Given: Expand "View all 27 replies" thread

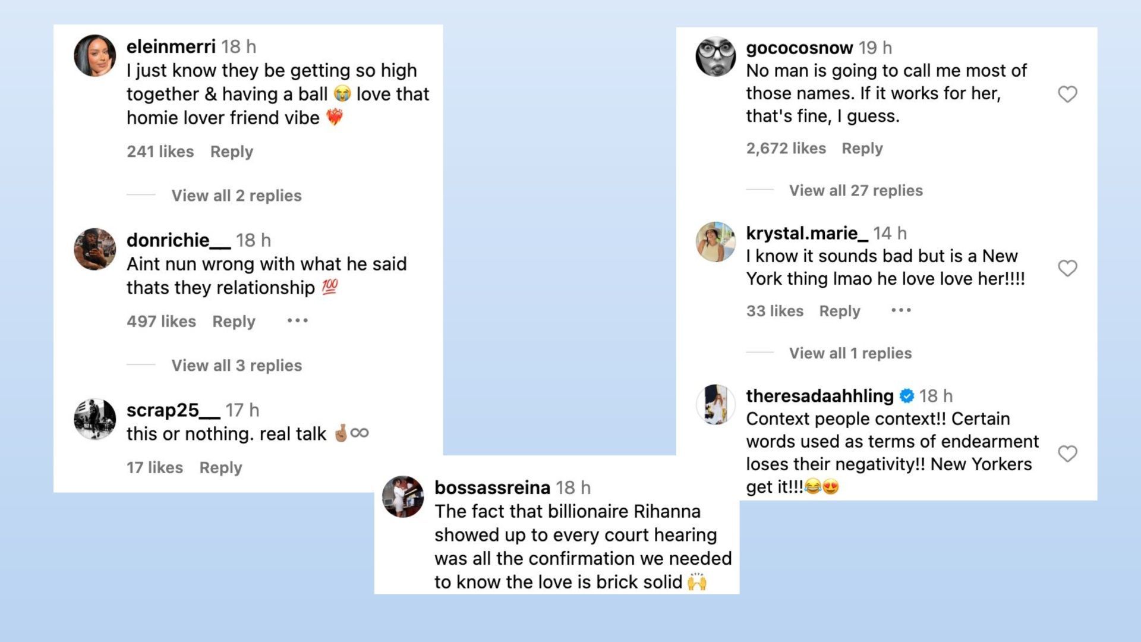Looking at the screenshot, I should point(856,190).
